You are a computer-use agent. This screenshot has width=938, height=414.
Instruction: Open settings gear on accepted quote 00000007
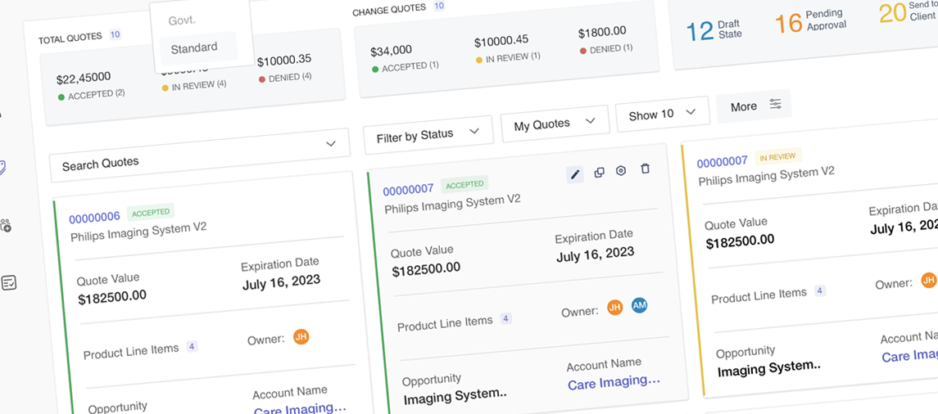pos(621,171)
